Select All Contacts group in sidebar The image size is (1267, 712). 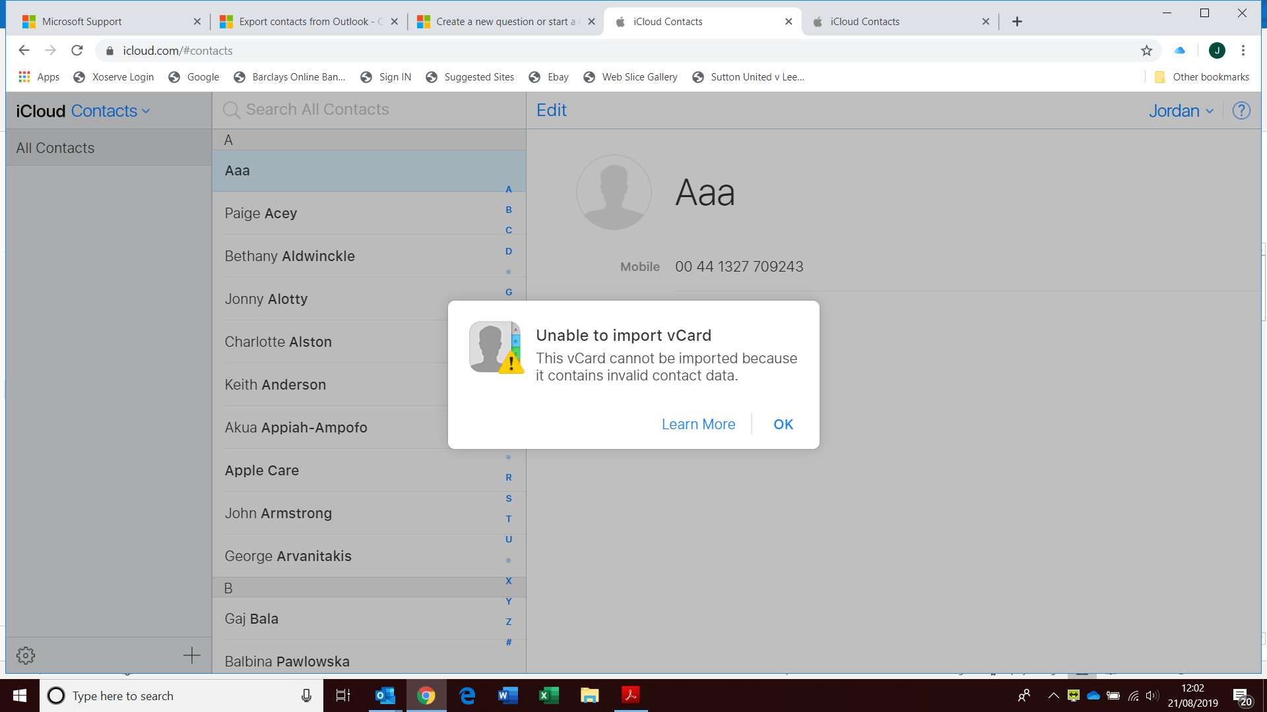pos(55,148)
